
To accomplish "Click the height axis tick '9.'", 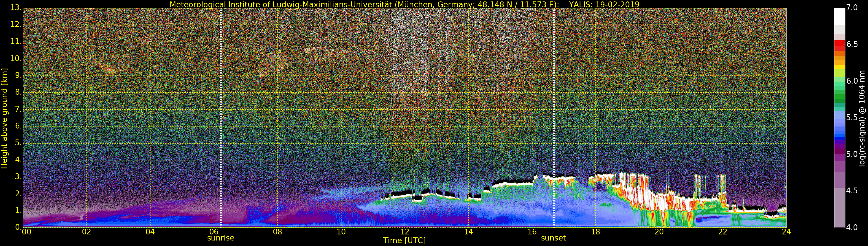I will pos(18,75).
